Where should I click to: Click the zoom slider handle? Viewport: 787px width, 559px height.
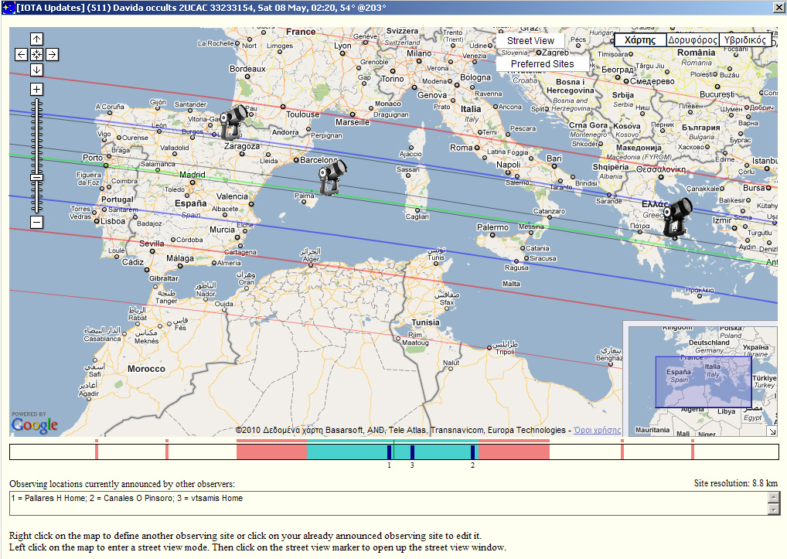pos(36,177)
